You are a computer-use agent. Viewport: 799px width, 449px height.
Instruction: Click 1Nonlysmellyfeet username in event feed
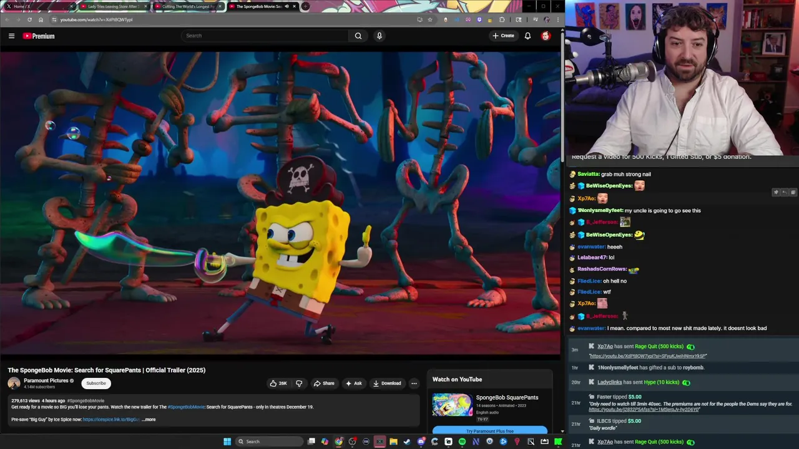(618, 368)
